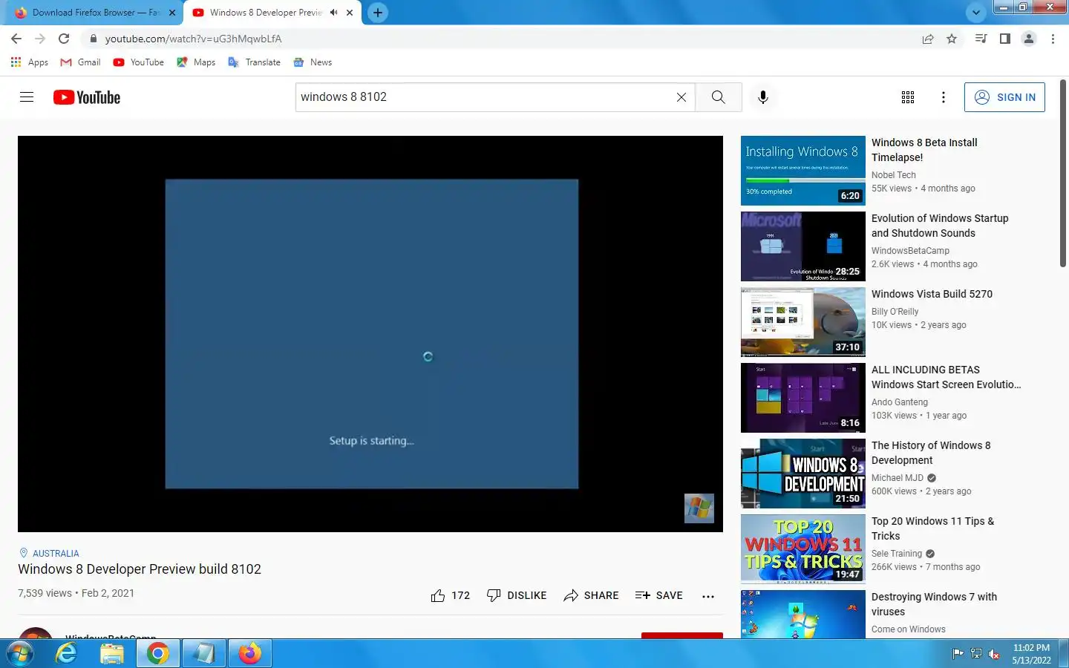Open The History of Windows 8 Development title
This screenshot has width=1069, height=668.
[931, 453]
